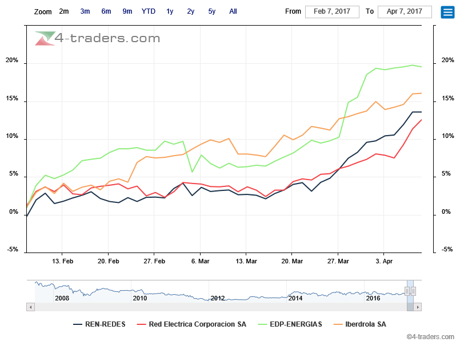Click the 2008 area in navigator
Screen dimensions: 460x342
click(62, 298)
